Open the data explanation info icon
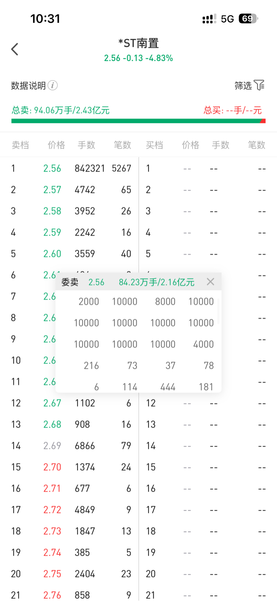The image size is (277, 601). (x=53, y=86)
